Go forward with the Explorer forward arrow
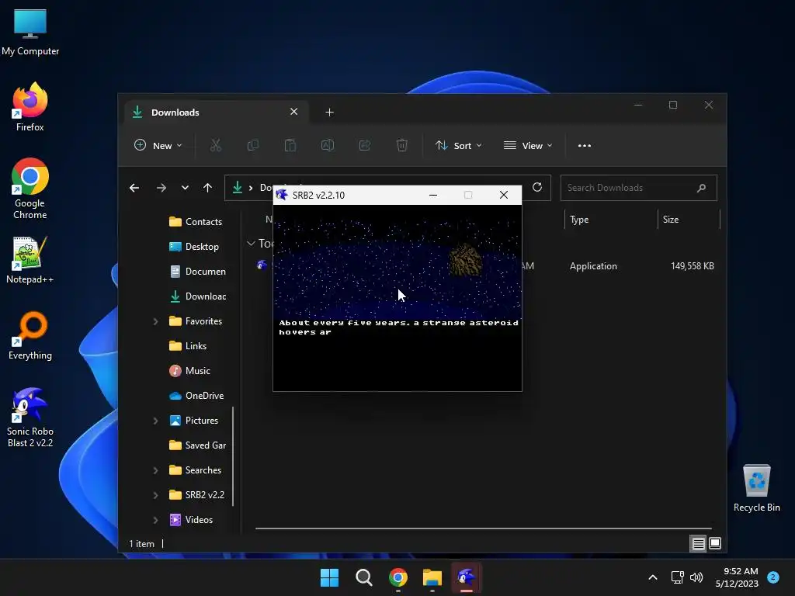The width and height of the screenshot is (795, 596). (161, 188)
